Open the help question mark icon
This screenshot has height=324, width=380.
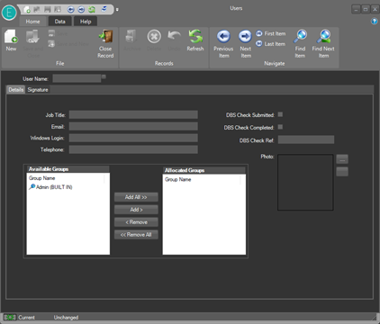pyautogui.click(x=374, y=22)
